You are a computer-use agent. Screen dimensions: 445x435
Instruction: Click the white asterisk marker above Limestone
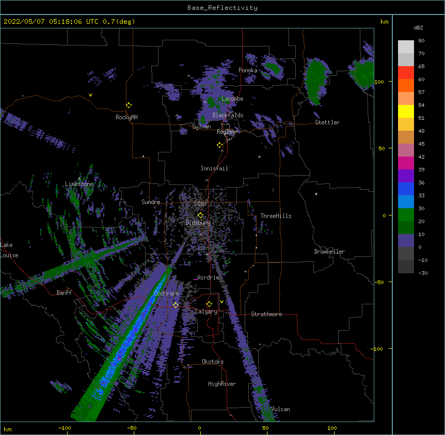79,179
